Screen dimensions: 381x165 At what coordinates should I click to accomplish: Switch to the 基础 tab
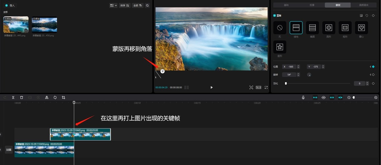[286, 5]
